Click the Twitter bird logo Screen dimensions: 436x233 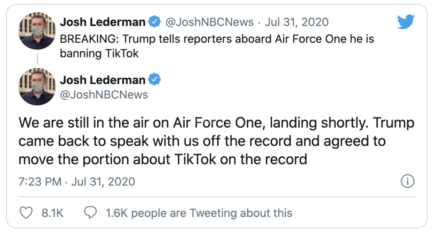click(x=406, y=22)
